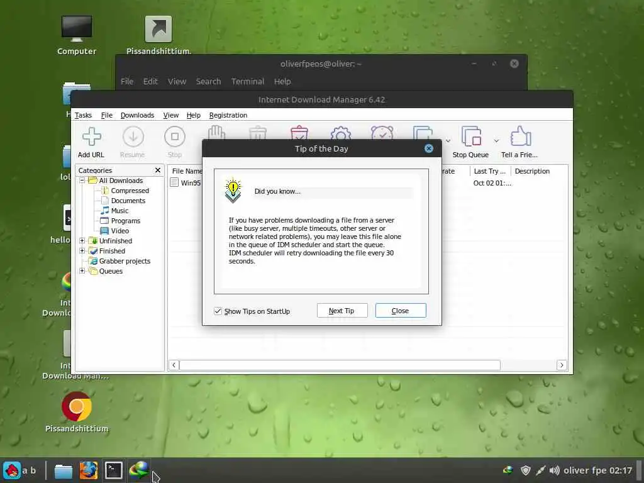The image size is (644, 483).
Task: Click the Scheduler alarm clock toolbar icon
Action: pyautogui.click(x=382, y=133)
